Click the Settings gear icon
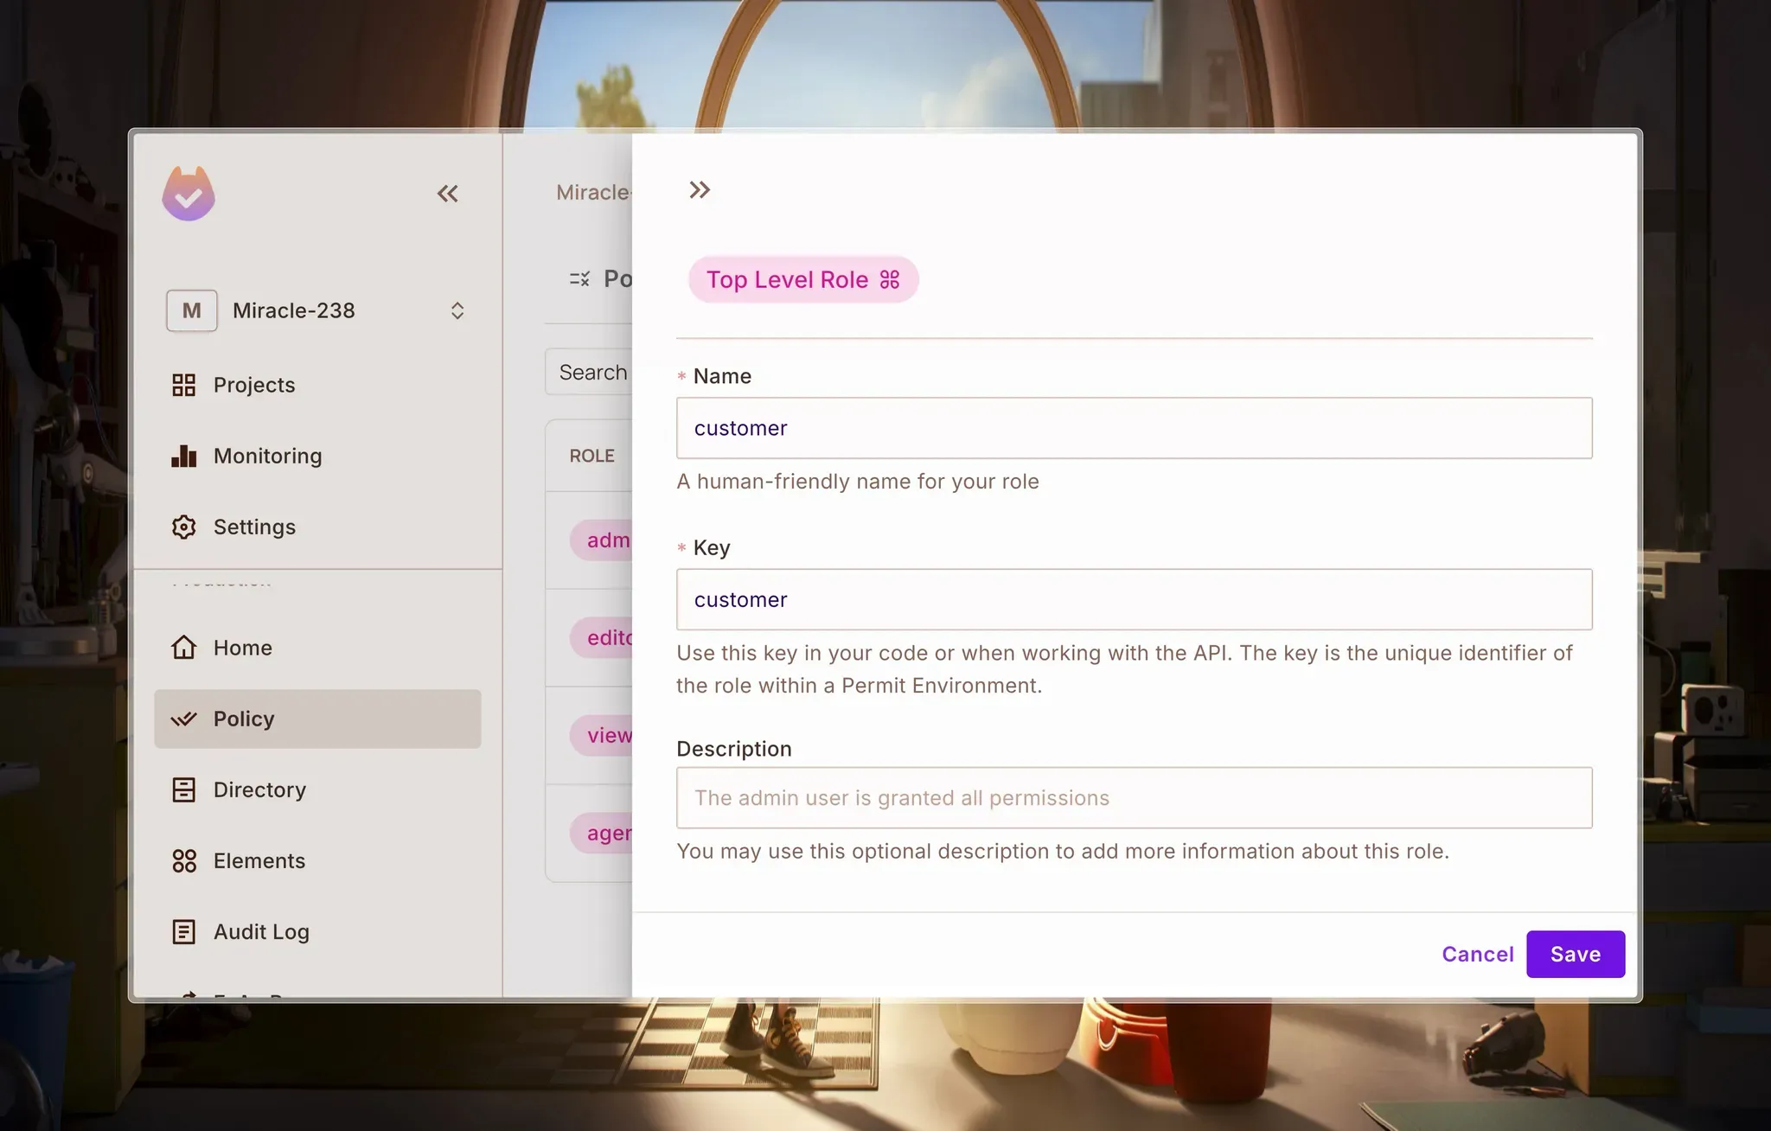Viewport: 1771px width, 1131px height. [183, 527]
